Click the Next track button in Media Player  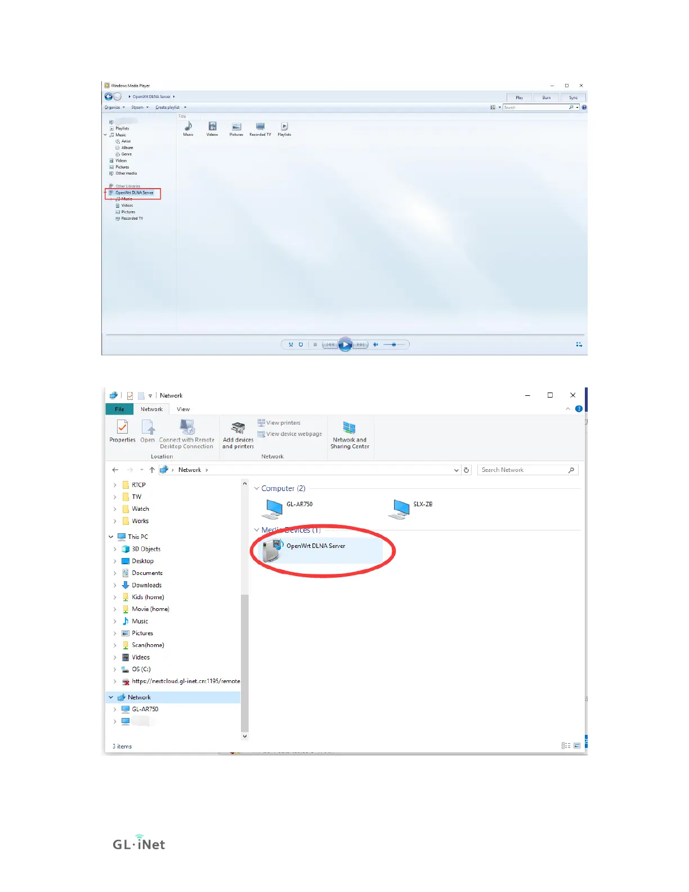tap(361, 344)
